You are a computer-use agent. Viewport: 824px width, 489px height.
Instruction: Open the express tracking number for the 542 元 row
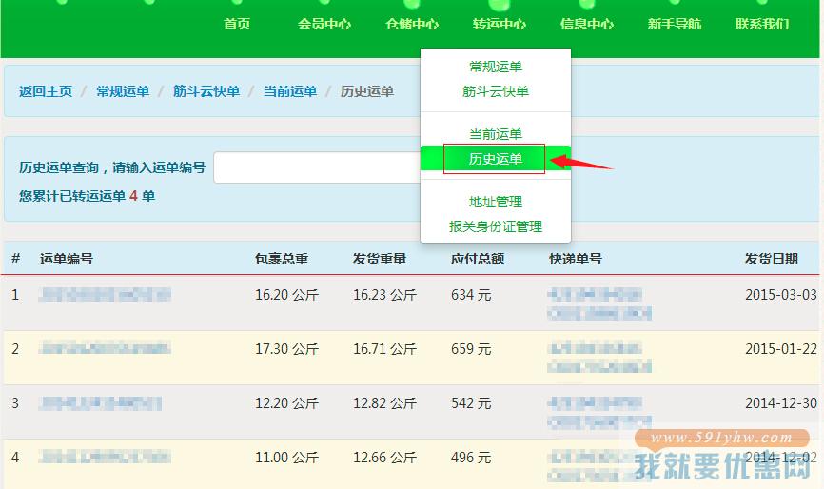(599, 412)
